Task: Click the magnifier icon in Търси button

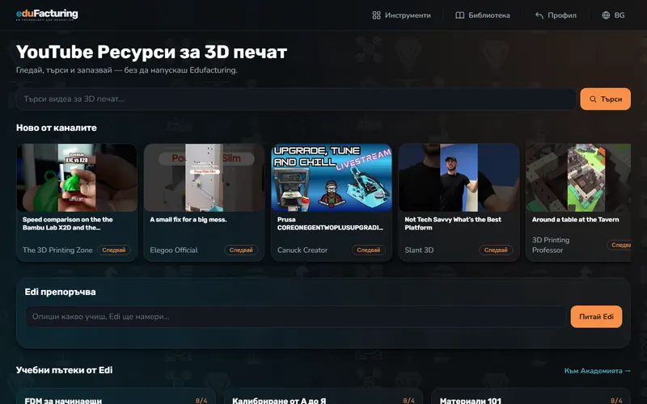Action: 593,99
